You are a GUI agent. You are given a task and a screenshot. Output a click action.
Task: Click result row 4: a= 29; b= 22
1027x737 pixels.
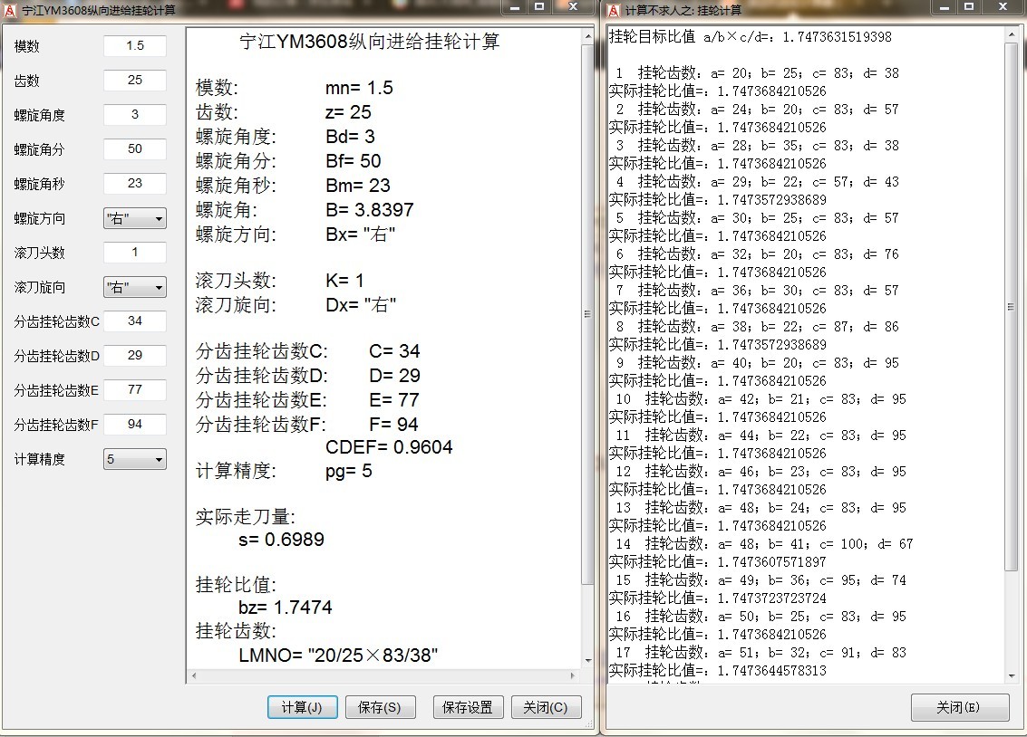758,182
